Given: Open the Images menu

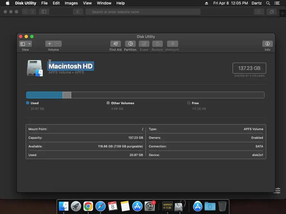Looking at the screenshot, I should pos(71,3).
